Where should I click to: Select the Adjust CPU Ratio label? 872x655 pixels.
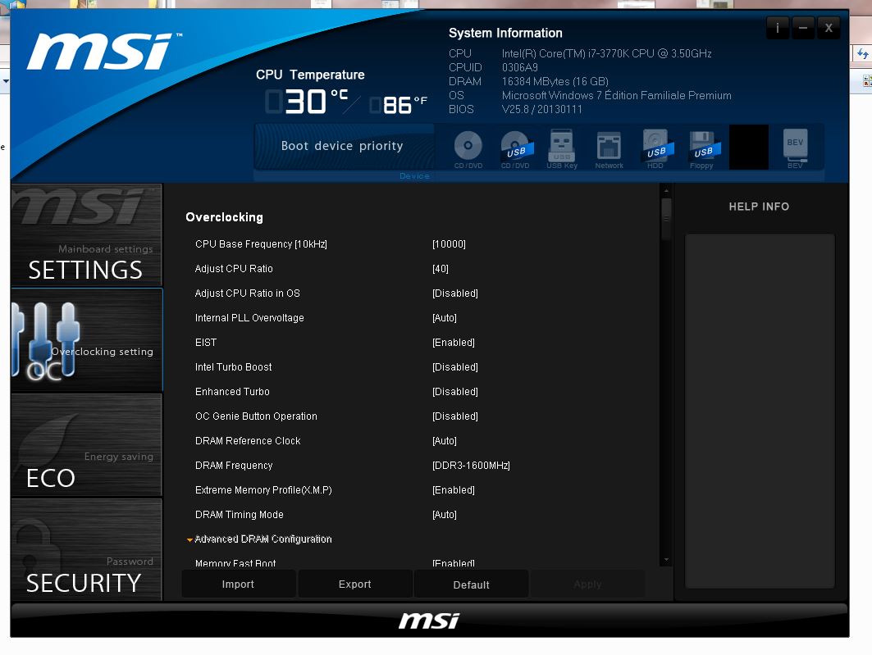pos(234,268)
